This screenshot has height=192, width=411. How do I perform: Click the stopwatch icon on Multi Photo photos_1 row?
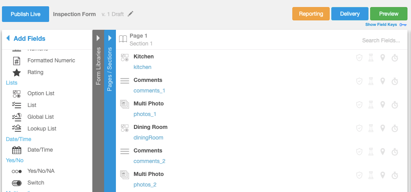pyautogui.click(x=395, y=105)
